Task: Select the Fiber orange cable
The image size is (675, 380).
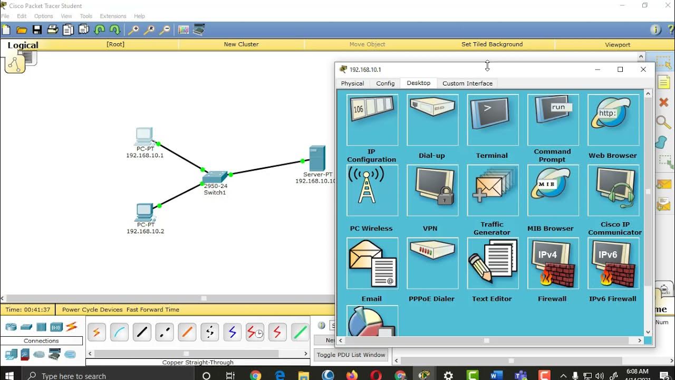Action: click(187, 332)
